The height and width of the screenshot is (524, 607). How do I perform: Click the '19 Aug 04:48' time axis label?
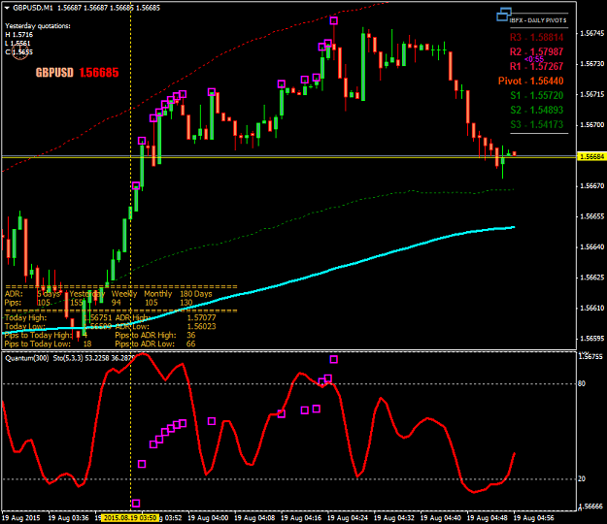click(x=487, y=517)
